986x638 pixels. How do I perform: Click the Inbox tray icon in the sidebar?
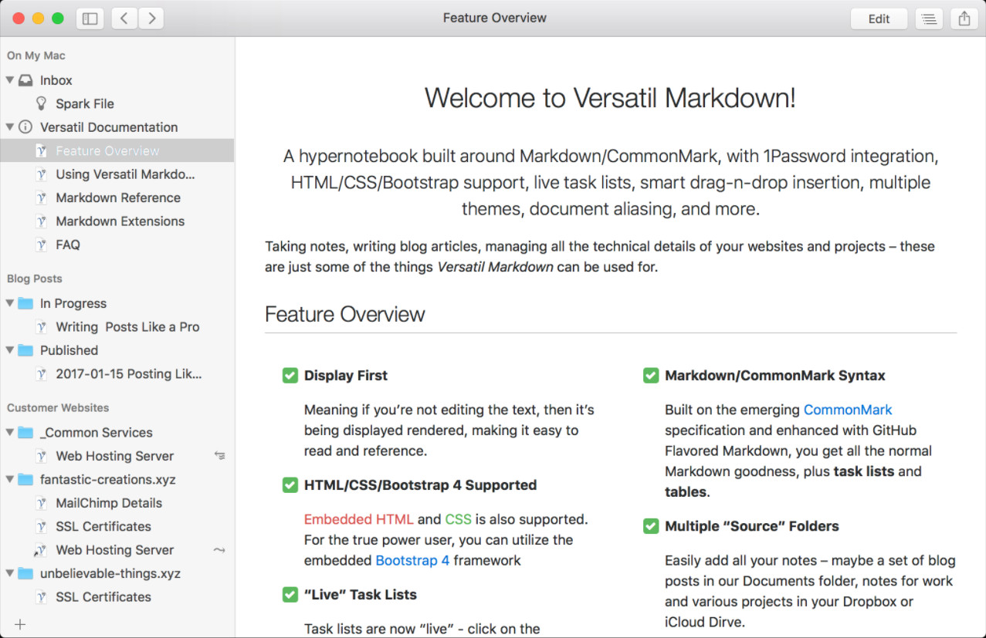click(25, 80)
